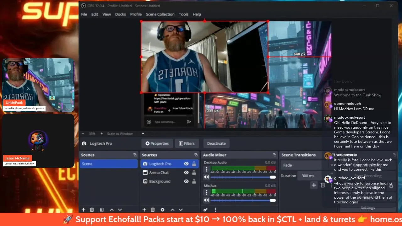Open the Tools menu
The image size is (402, 226).
(x=184, y=14)
